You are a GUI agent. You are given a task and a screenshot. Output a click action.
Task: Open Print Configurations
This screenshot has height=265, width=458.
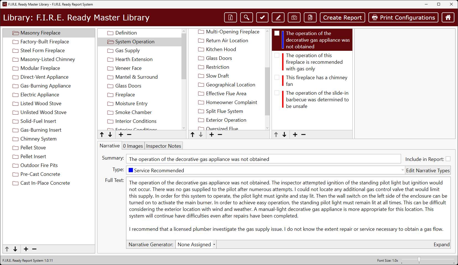coord(403,17)
